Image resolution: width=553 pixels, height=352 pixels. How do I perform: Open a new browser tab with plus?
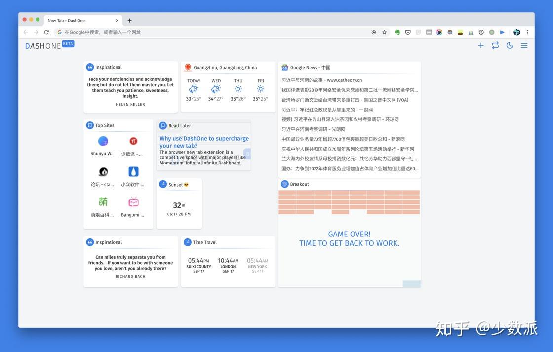click(x=129, y=20)
